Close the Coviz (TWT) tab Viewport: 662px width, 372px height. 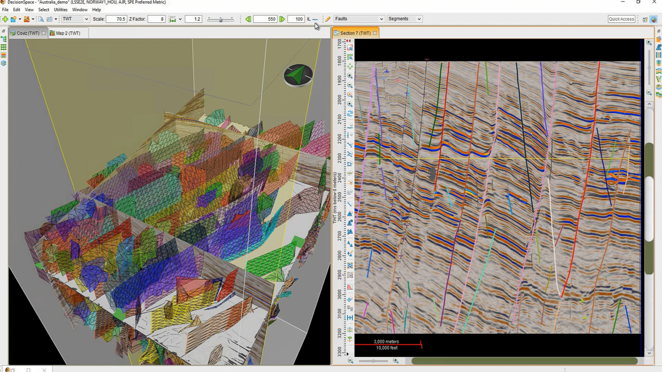pyautogui.click(x=43, y=33)
